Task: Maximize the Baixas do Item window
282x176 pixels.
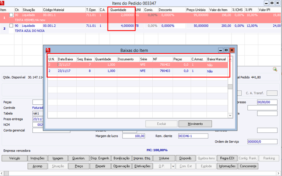Action: point(226,50)
